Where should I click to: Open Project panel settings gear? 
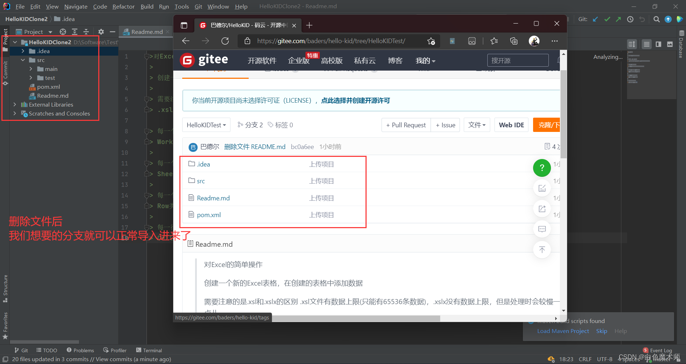click(x=101, y=32)
